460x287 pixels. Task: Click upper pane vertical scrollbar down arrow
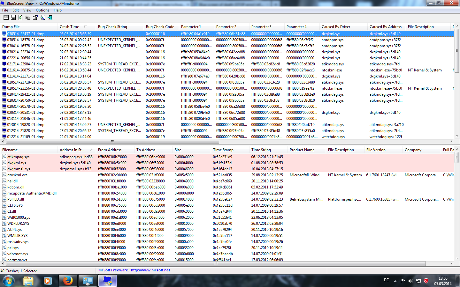pyautogui.click(x=457, y=136)
